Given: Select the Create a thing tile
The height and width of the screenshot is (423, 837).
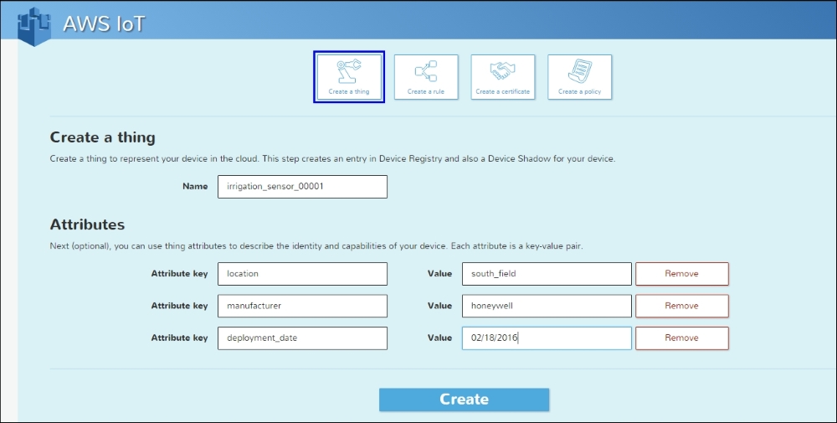Looking at the screenshot, I should pyautogui.click(x=349, y=77).
